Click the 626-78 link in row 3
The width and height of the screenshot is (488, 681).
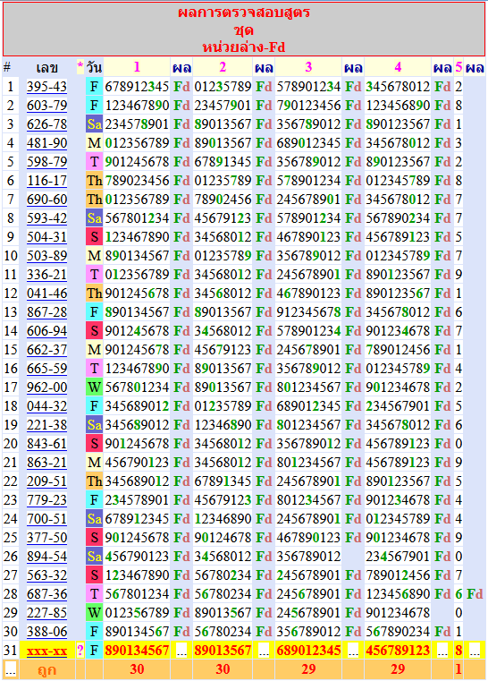tap(46, 124)
